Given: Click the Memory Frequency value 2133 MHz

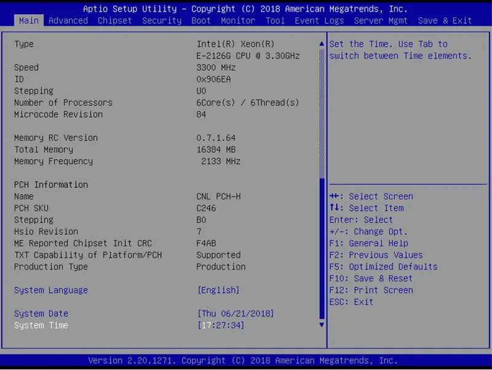Looking at the screenshot, I should [x=221, y=161].
